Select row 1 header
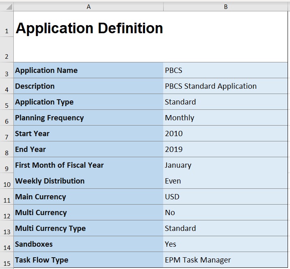Screen dimensions: 290x269 [6, 24]
